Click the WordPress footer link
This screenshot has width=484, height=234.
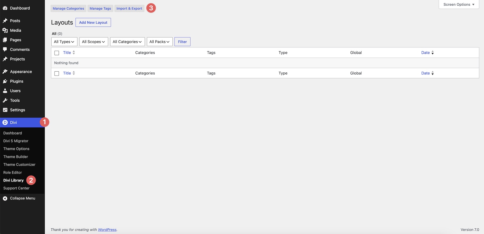(x=107, y=230)
